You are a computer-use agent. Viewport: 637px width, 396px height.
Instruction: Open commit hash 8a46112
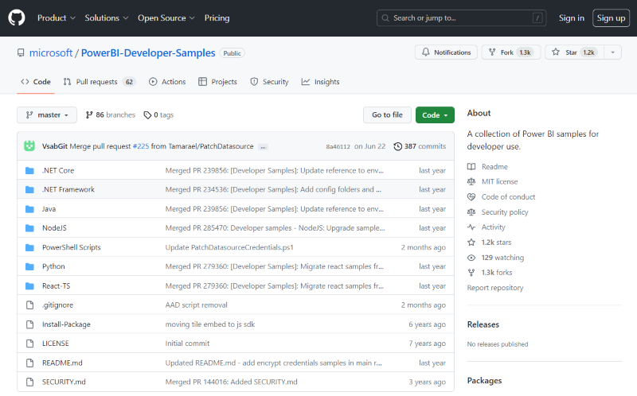pyautogui.click(x=338, y=146)
